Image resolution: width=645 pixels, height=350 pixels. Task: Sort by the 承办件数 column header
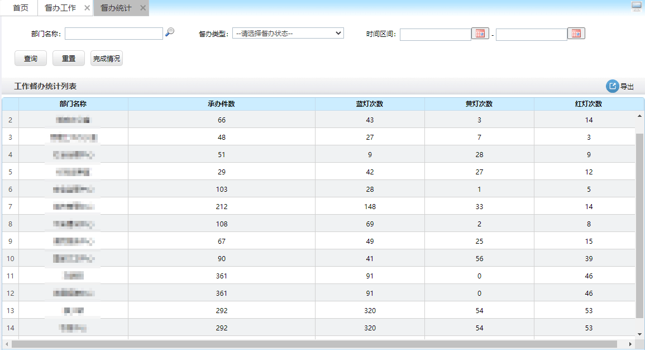221,104
